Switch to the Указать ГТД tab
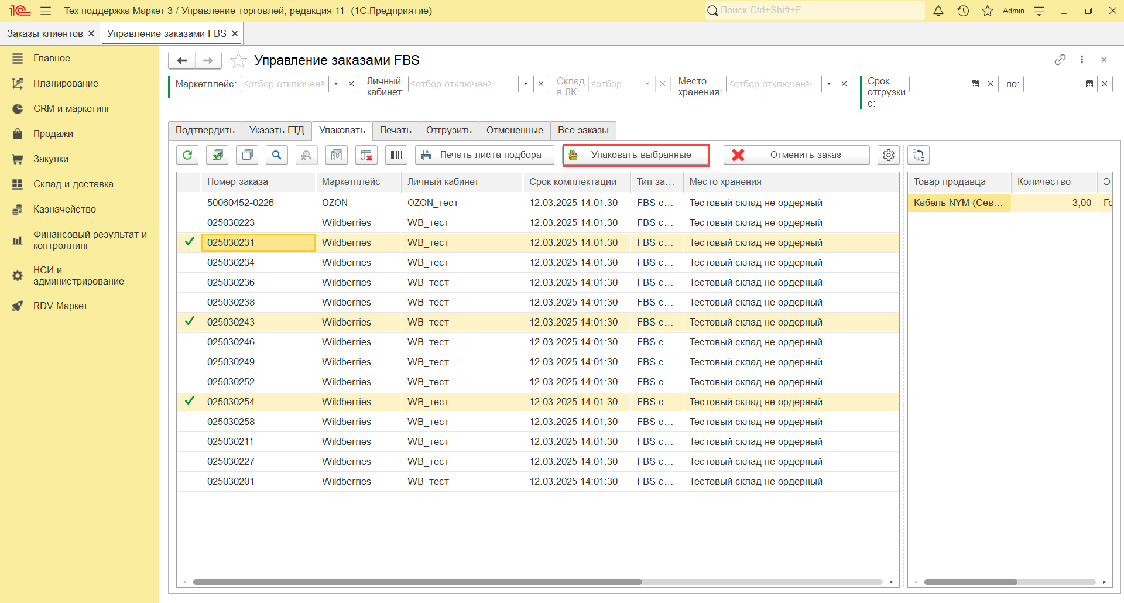The height and width of the screenshot is (603, 1124). [x=276, y=130]
